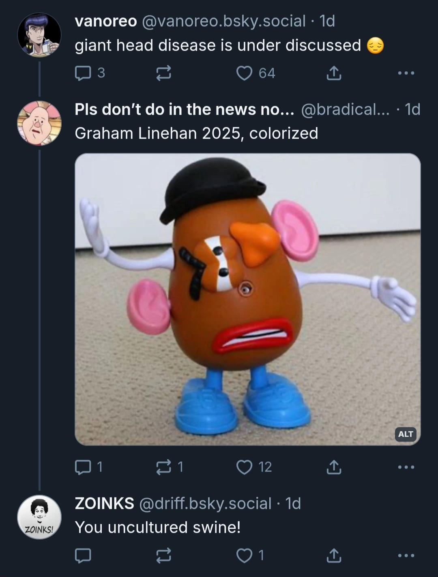Like ZOINKS's uncultured swine post
438x577 pixels.
tap(245, 556)
